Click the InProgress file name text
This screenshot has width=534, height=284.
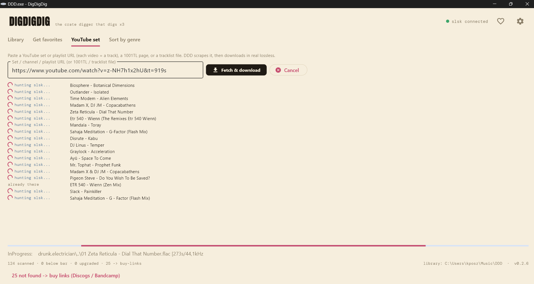pos(121,254)
